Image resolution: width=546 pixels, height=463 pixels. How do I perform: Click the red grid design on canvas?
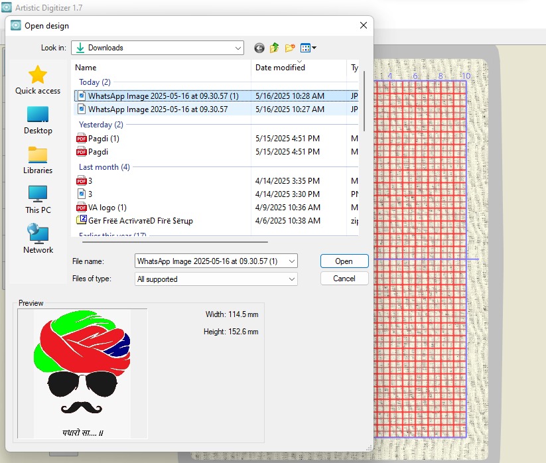tap(421, 259)
